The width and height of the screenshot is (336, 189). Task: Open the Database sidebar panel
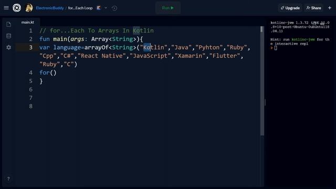coord(8,36)
